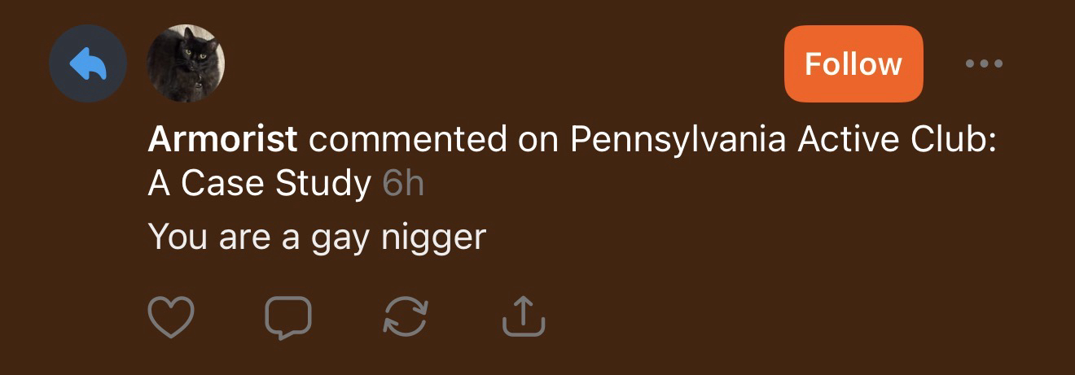Open replies using the speech bubble icon
The height and width of the screenshot is (375, 1075).
coord(288,316)
